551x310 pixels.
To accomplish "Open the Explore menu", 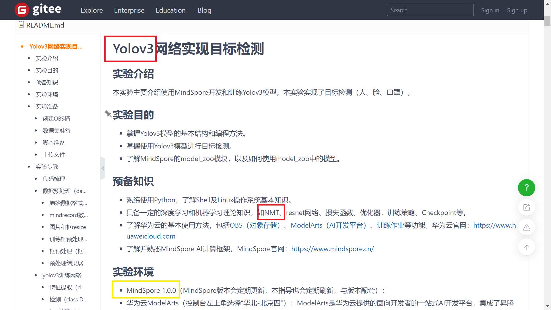I will click(x=92, y=10).
